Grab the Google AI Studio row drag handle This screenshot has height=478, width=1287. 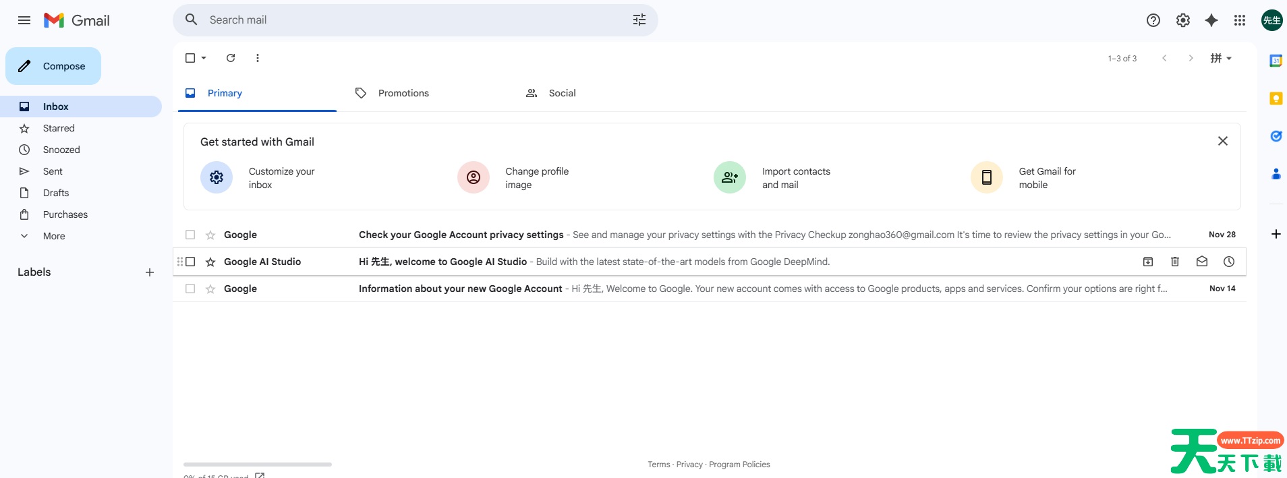(x=179, y=262)
